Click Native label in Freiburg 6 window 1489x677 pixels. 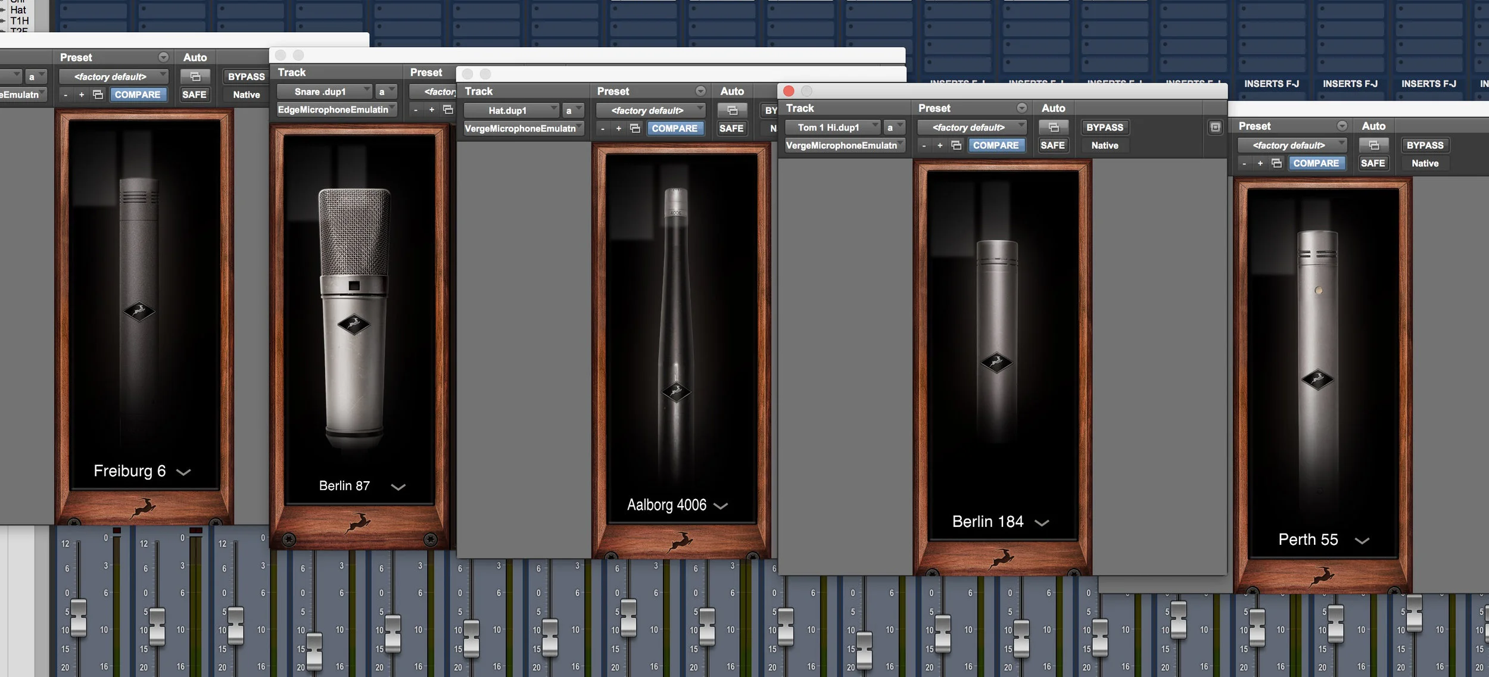coord(246,95)
